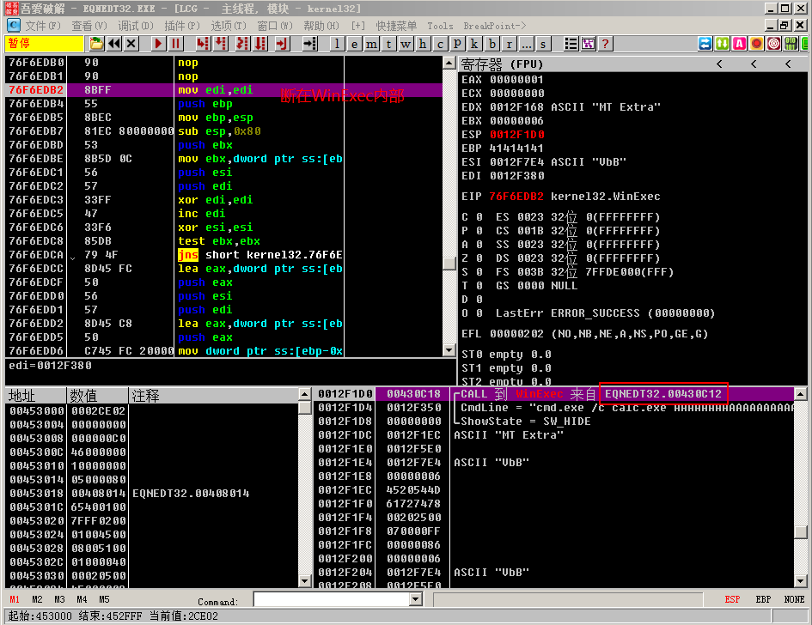Select dump row 00453018 EQNEDT32.00408014

(x=152, y=493)
